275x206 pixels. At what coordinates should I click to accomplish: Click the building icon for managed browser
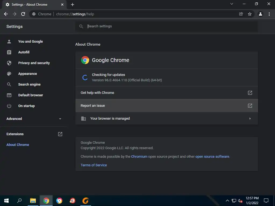[84, 119]
